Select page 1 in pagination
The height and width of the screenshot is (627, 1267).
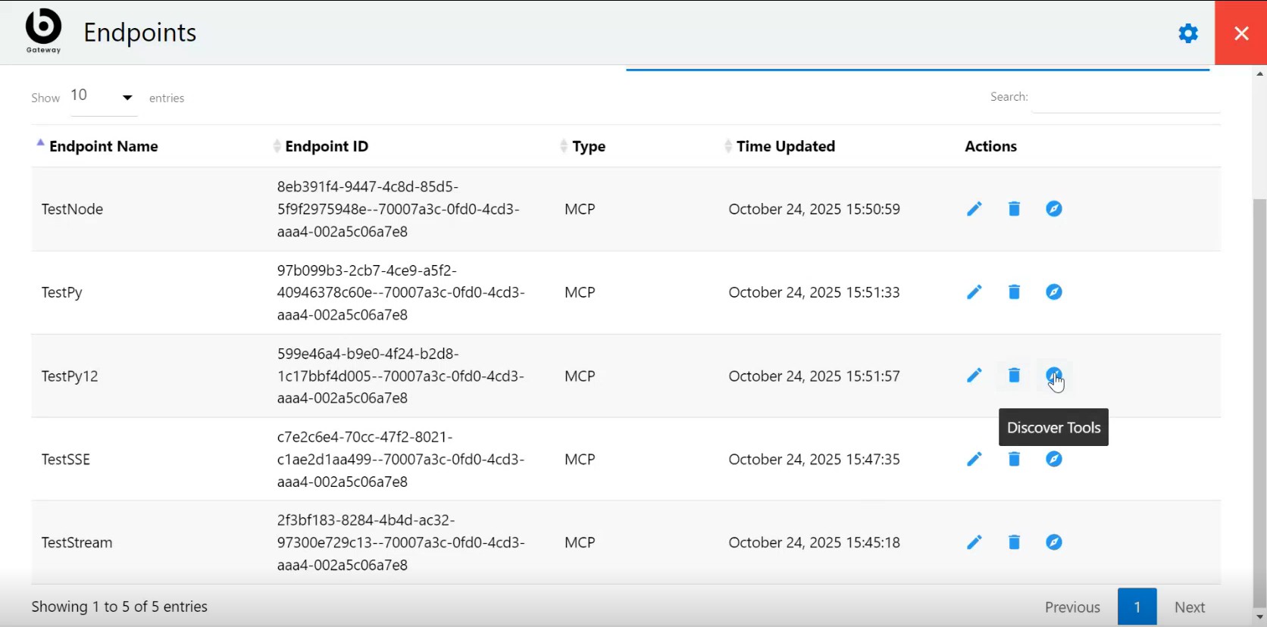(1137, 607)
